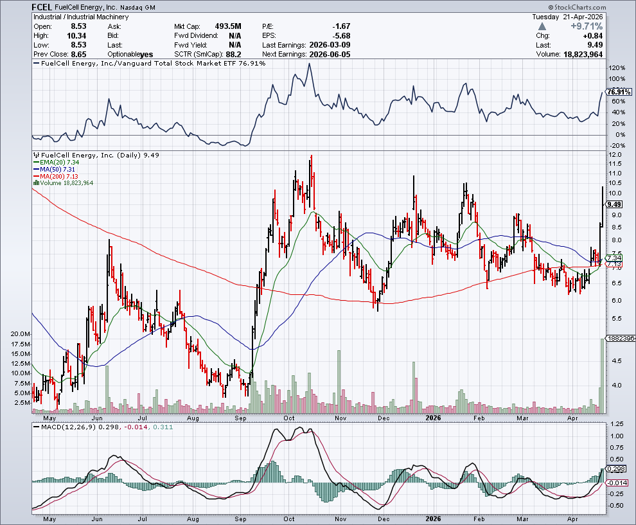Select the FCEL ticker symbol
Screen dimensions: 636x525
(43, 7)
